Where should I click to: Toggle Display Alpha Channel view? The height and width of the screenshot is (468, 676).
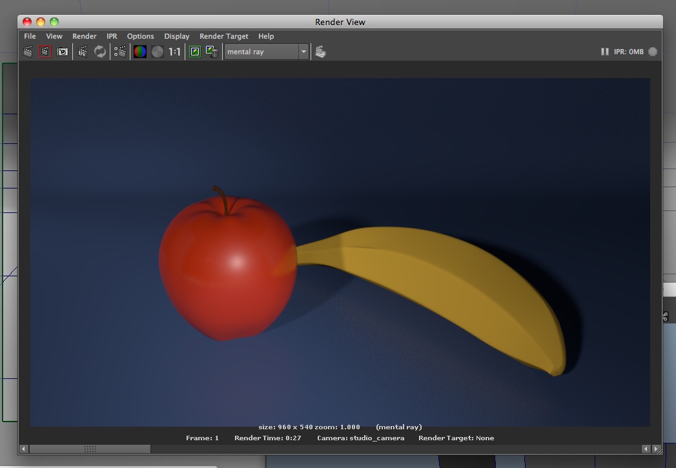pyautogui.click(x=158, y=52)
